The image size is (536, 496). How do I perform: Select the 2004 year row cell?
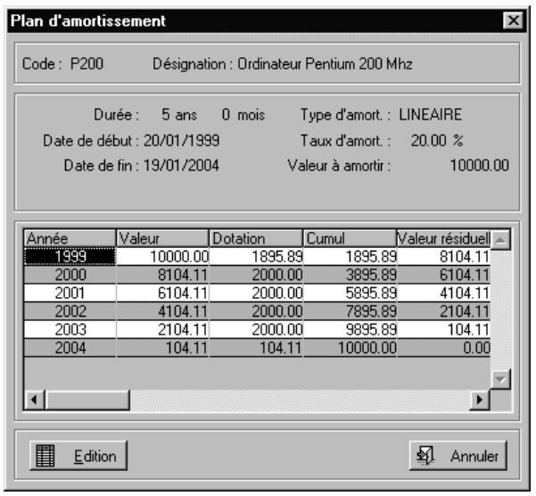click(70, 348)
